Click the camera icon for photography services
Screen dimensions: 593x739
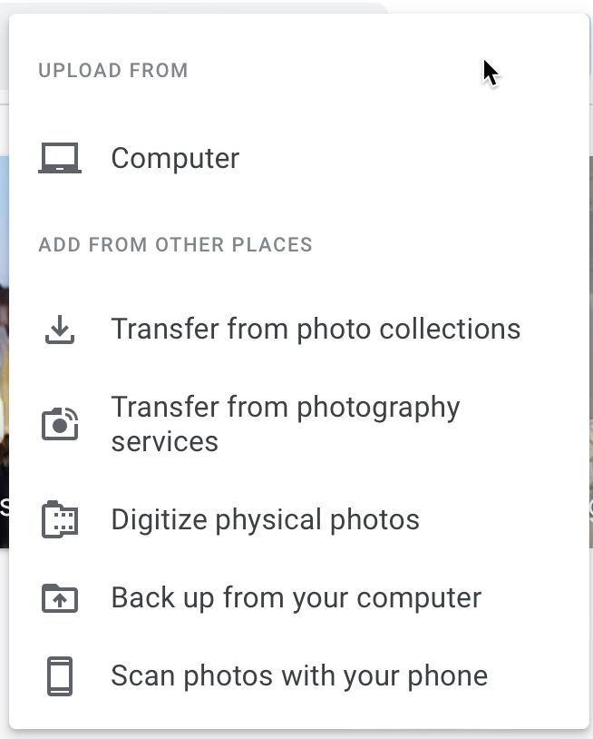click(60, 424)
